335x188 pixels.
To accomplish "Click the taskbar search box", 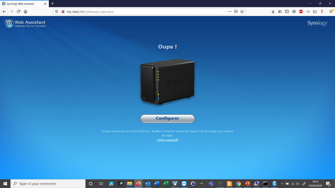I will [48, 184].
